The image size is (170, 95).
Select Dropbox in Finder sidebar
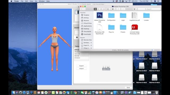[86, 15]
